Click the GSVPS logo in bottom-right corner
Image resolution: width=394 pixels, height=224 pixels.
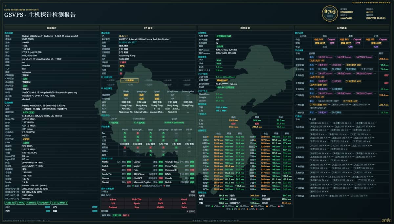point(385,220)
